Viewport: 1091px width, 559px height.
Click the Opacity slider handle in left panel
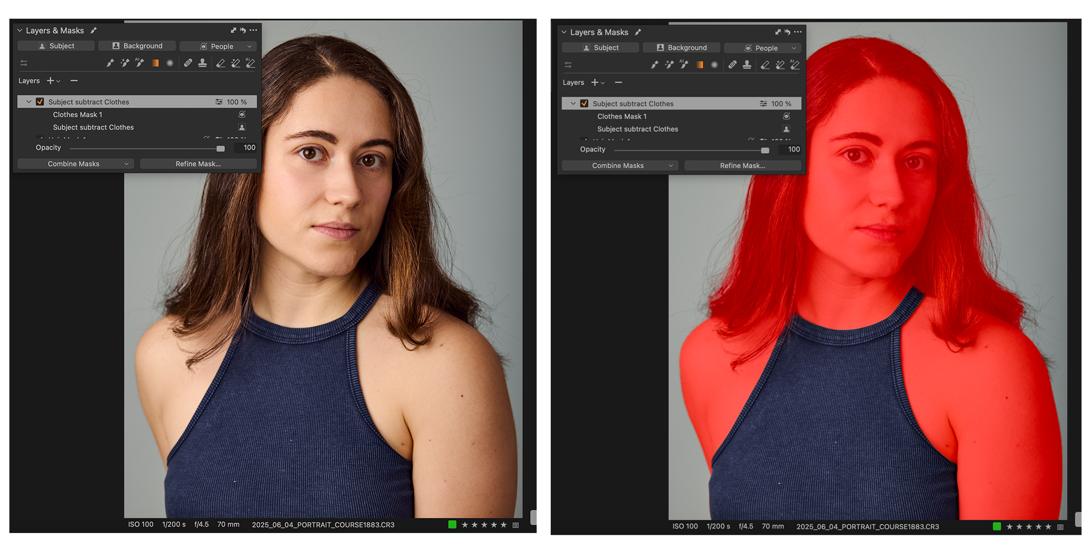click(x=221, y=148)
